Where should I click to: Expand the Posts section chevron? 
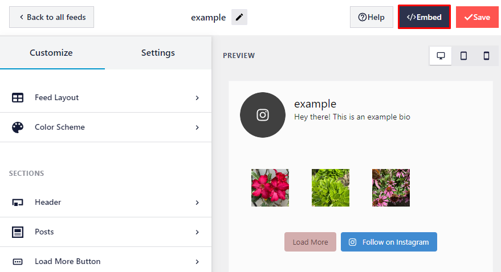click(197, 232)
